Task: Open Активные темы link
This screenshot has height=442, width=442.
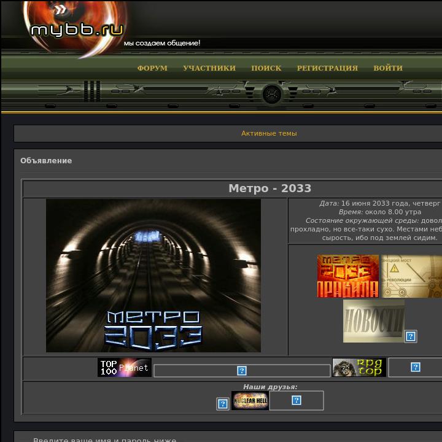Action: (269, 133)
